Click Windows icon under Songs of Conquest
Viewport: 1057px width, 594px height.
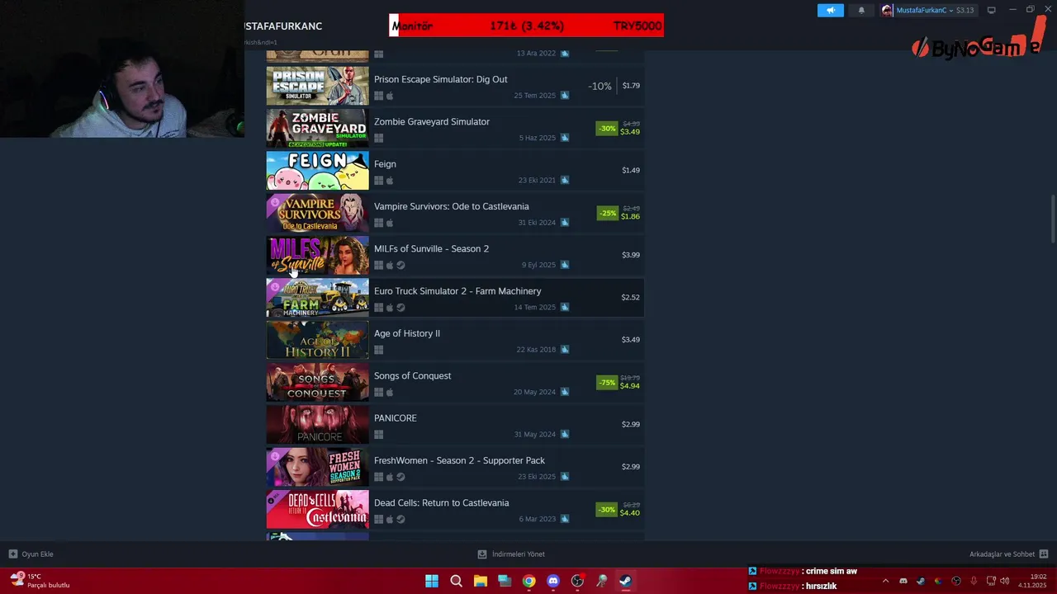point(379,392)
